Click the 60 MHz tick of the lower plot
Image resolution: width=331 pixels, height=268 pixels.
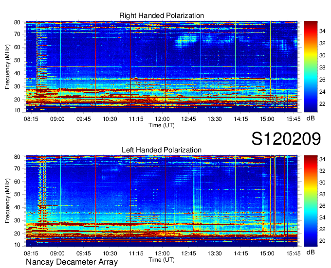[17, 182]
